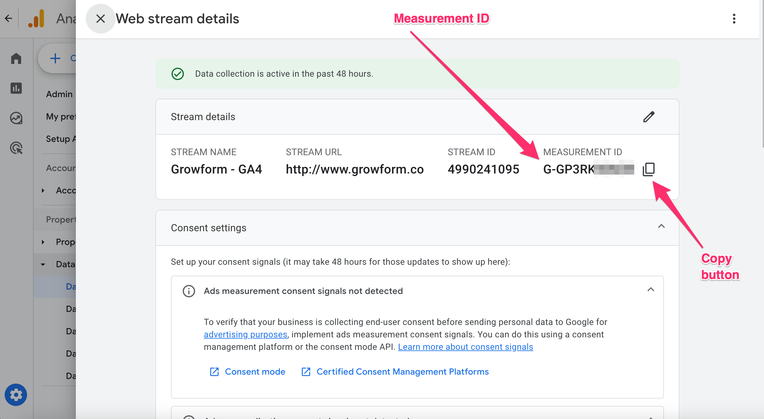Screen dimensions: 764x419
Task: Select My preferences menu item
Action: 61,116
